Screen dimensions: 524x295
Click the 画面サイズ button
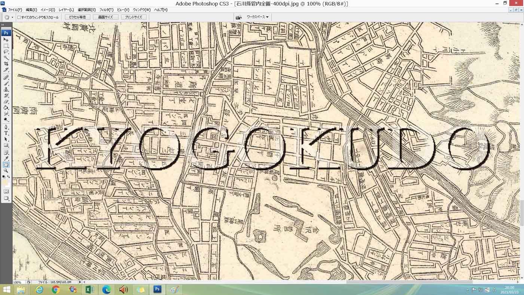(x=106, y=17)
